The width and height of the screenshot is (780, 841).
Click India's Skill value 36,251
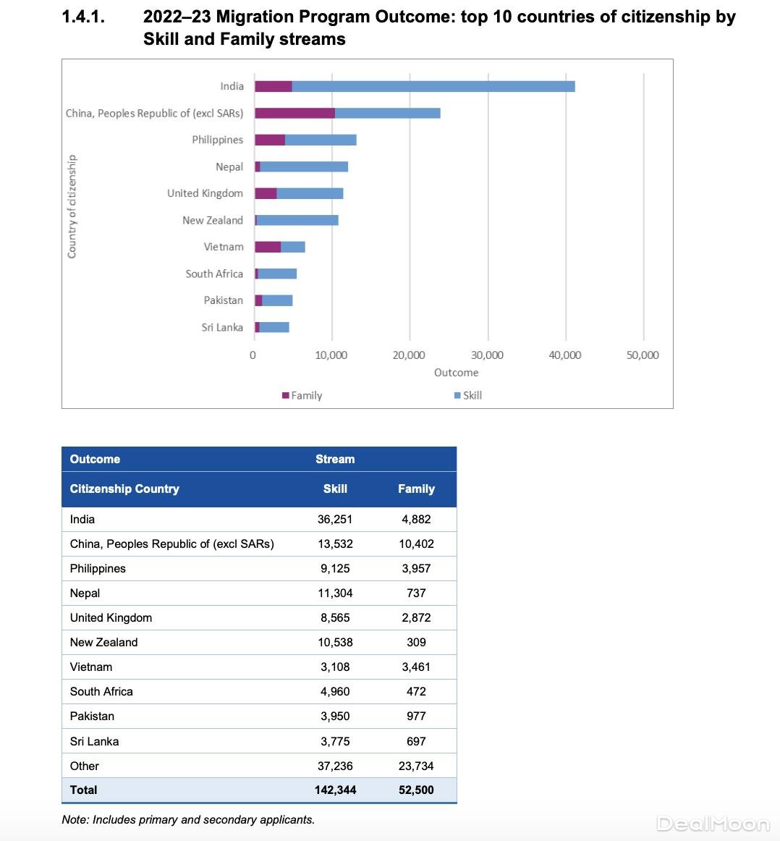click(x=335, y=519)
